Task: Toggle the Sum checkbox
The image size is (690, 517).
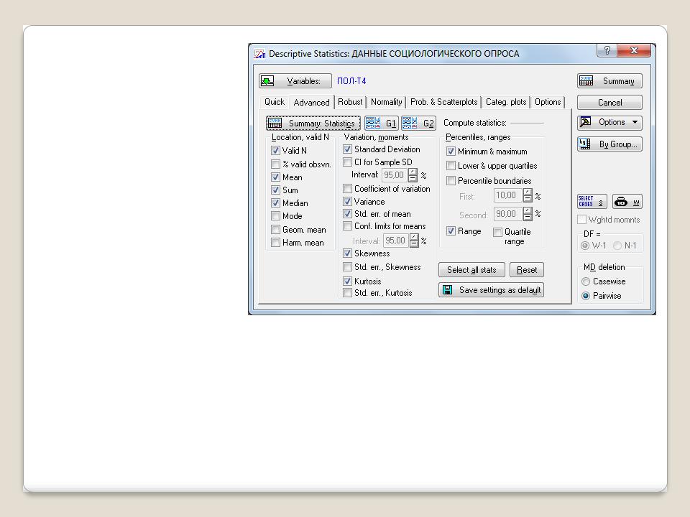Action: (275, 190)
